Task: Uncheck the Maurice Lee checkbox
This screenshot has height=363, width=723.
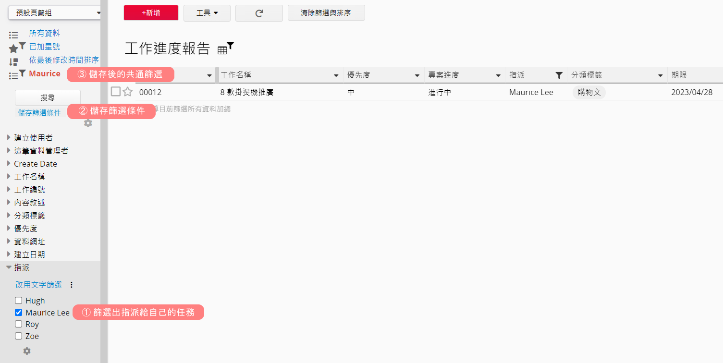Action: click(19, 313)
